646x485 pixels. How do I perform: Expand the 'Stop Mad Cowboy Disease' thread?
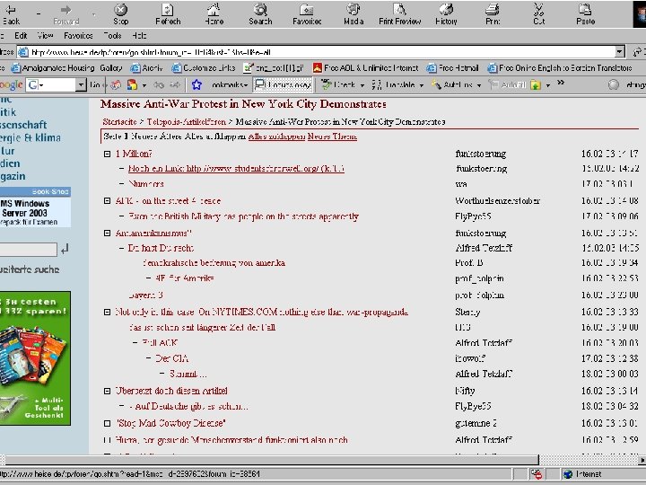click(x=107, y=423)
